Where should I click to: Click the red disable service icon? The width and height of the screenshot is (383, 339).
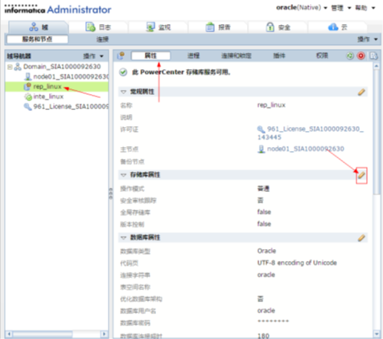click(x=361, y=55)
